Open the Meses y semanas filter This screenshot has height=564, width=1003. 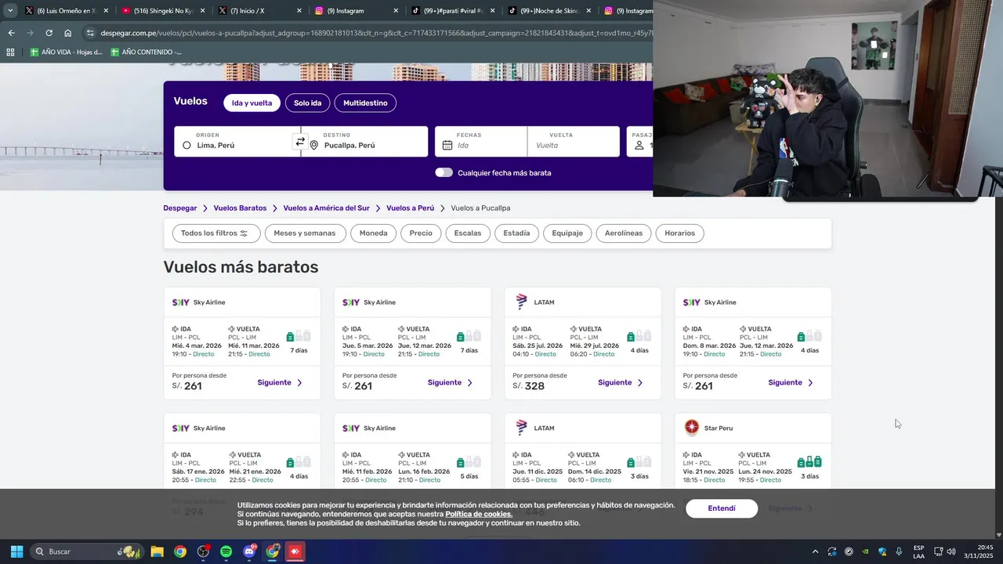point(305,233)
